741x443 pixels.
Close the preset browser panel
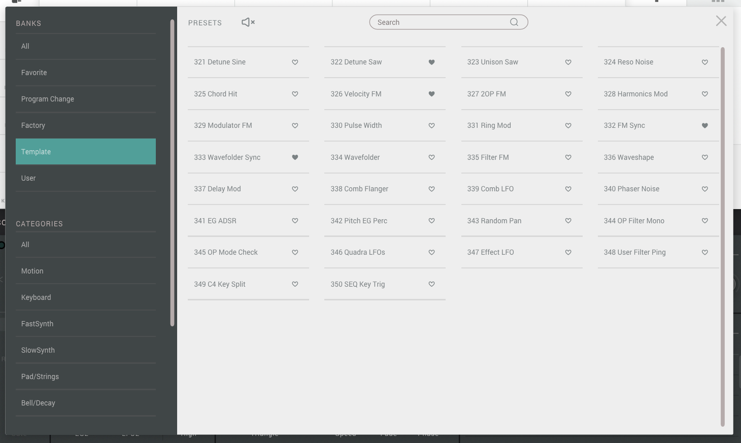[721, 21]
